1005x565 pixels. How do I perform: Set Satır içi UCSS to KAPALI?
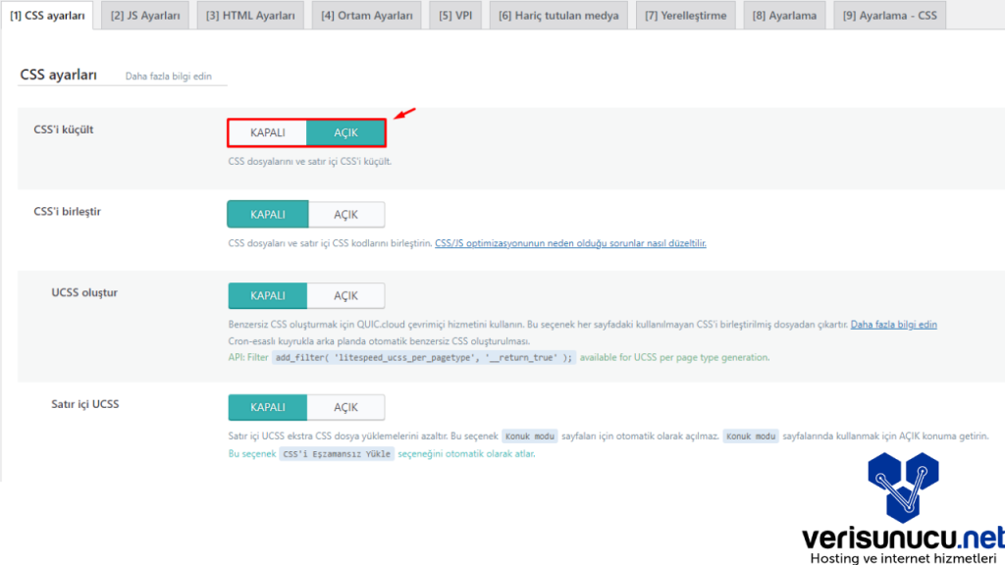(x=267, y=407)
